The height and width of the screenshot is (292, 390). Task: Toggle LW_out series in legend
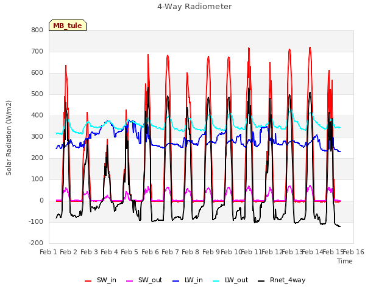[x=230, y=280]
